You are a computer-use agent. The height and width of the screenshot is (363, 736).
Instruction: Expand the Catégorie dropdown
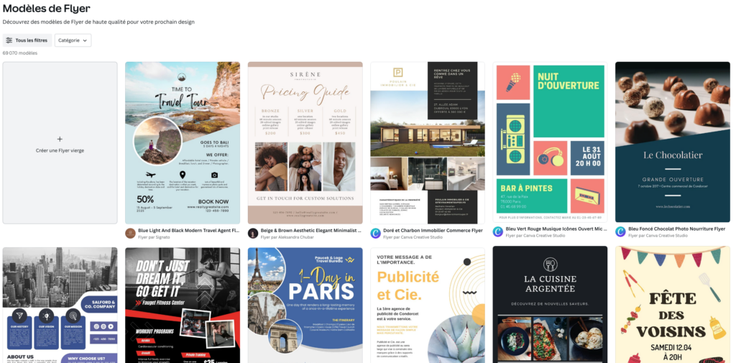(73, 40)
